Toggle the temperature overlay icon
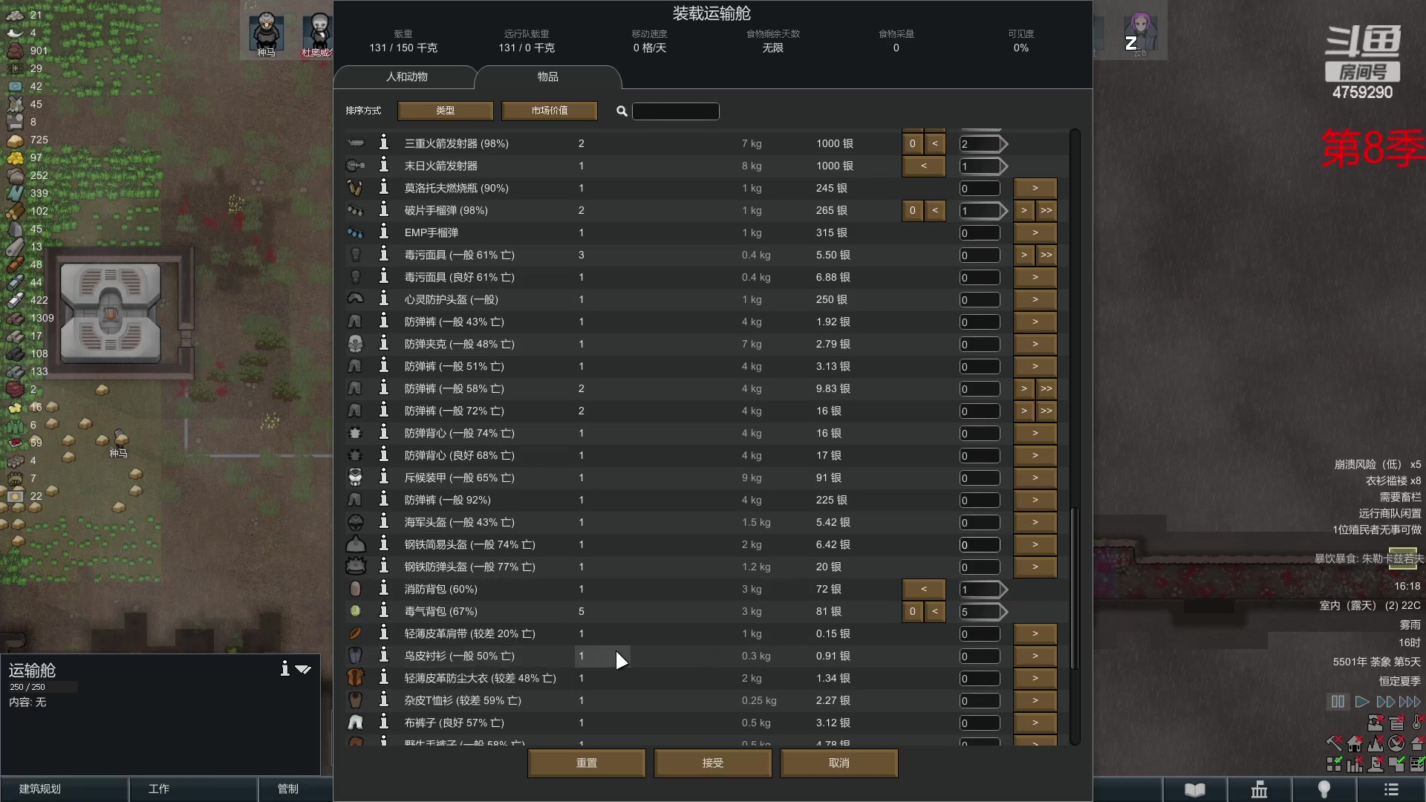 (1416, 723)
